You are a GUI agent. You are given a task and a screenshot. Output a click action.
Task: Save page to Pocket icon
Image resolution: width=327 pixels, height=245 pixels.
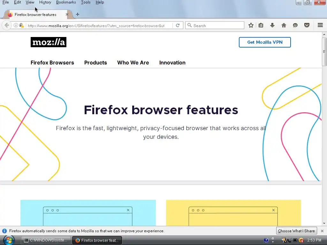[307, 26]
